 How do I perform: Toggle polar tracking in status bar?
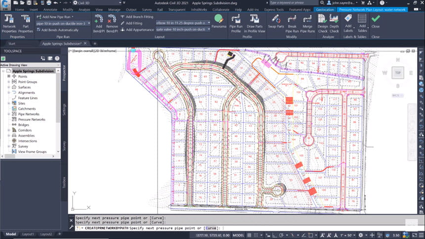pos(281,235)
